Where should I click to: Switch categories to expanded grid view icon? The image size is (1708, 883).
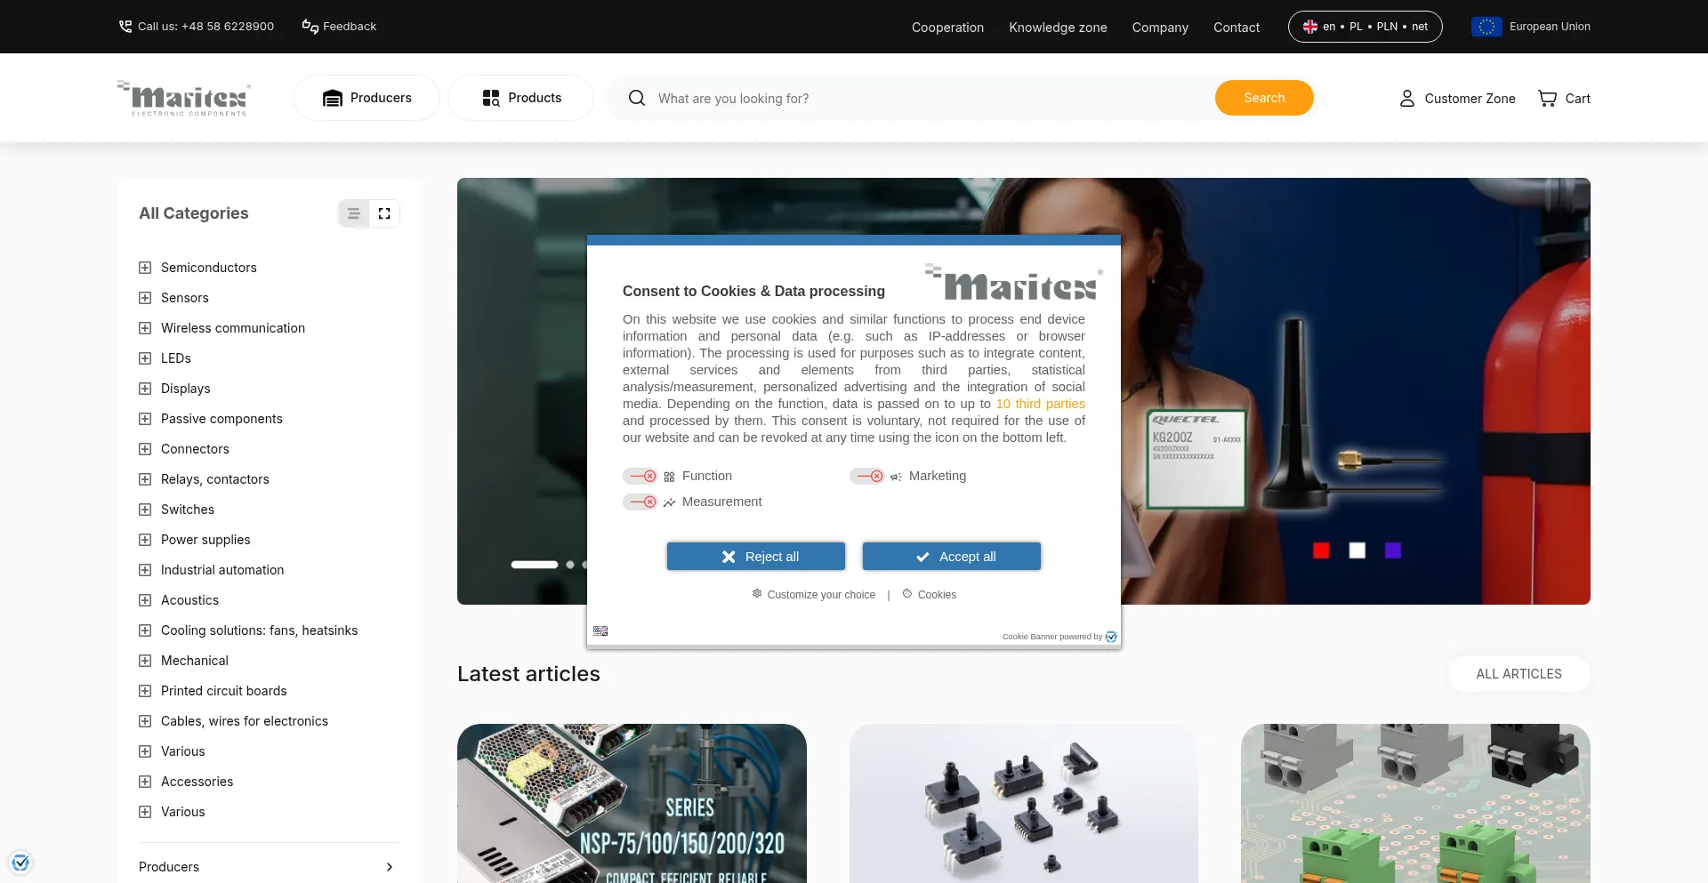coord(384,213)
